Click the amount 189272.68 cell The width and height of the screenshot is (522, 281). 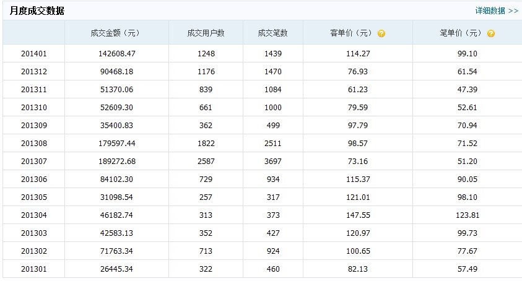coord(113,162)
